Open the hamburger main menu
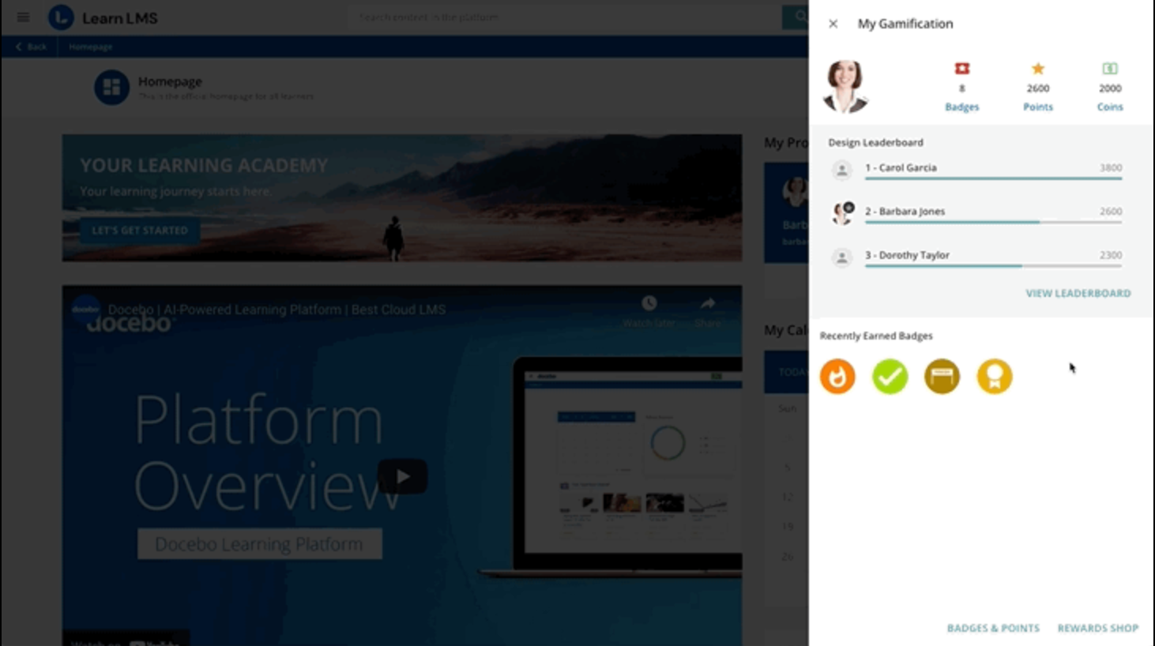Viewport: 1155px width, 646px height. (x=23, y=17)
